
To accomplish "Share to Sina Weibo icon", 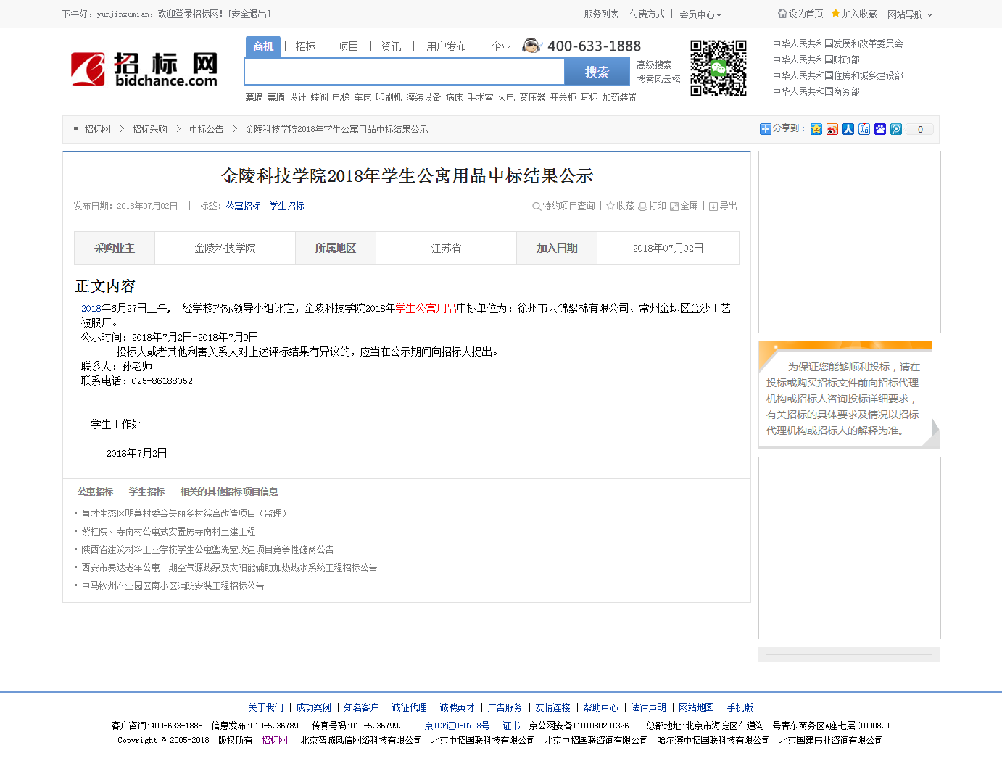I will pyautogui.click(x=832, y=129).
